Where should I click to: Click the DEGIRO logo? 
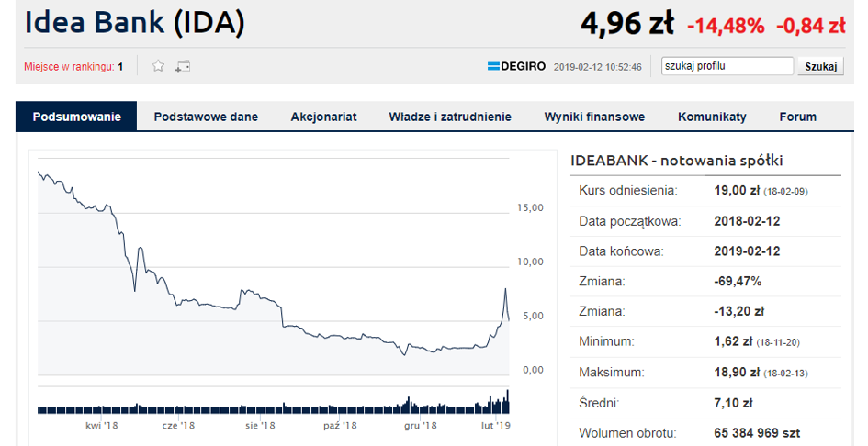516,66
